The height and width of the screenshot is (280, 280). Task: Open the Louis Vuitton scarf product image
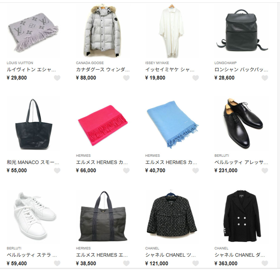click(33, 31)
